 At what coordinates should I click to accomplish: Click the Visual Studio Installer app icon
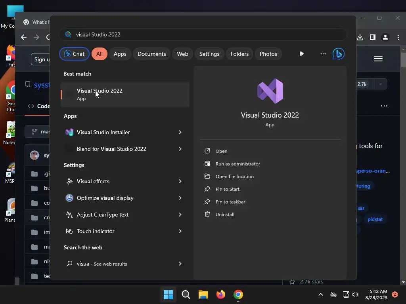tap(69, 132)
